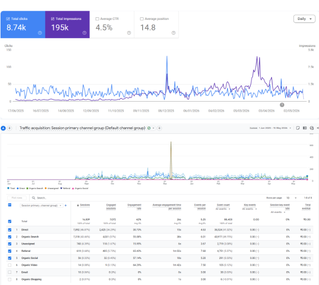Open the Daily granularity dropdown
The width and height of the screenshot is (319, 285).
304,19
